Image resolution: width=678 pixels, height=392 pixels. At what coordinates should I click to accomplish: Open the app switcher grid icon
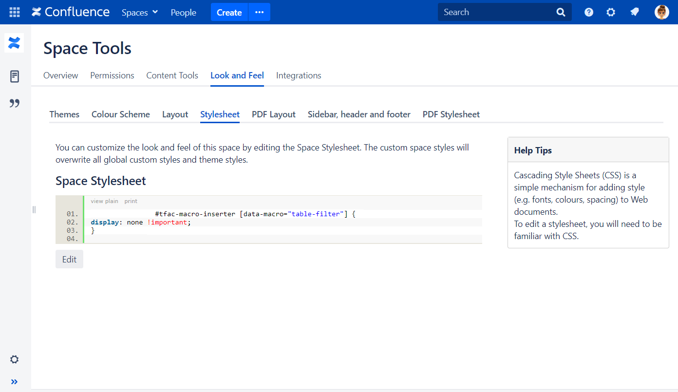coord(15,12)
